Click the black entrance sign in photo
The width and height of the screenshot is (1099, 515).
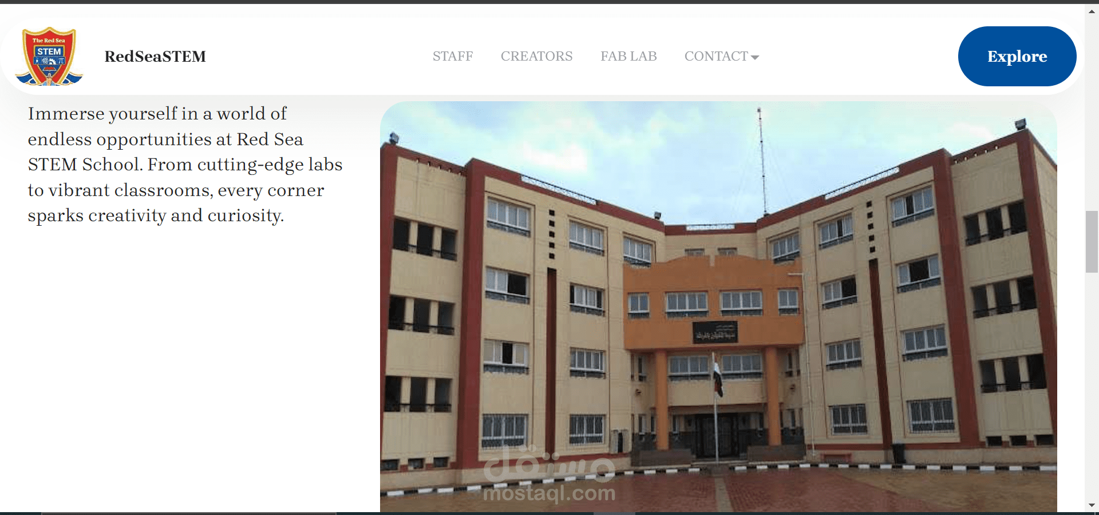(x=715, y=333)
